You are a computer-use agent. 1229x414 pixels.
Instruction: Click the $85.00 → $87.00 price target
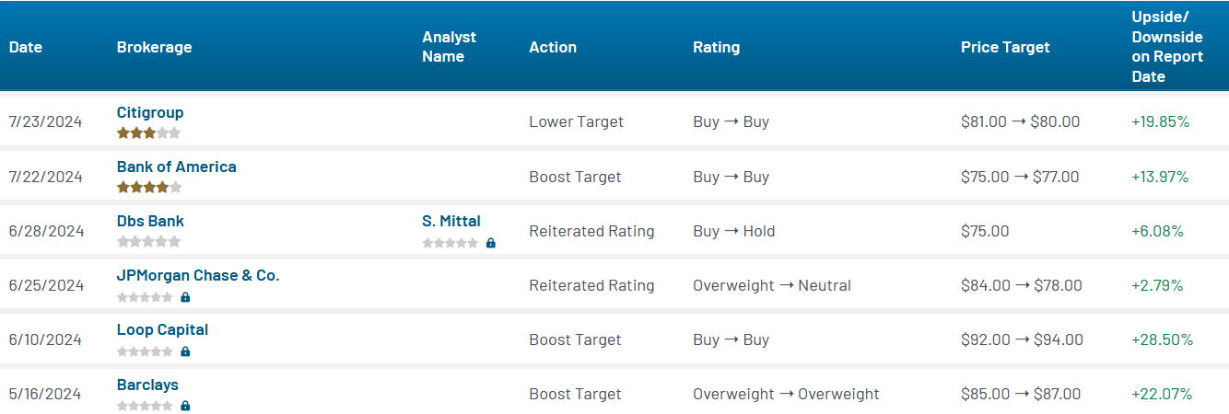coord(1021,394)
